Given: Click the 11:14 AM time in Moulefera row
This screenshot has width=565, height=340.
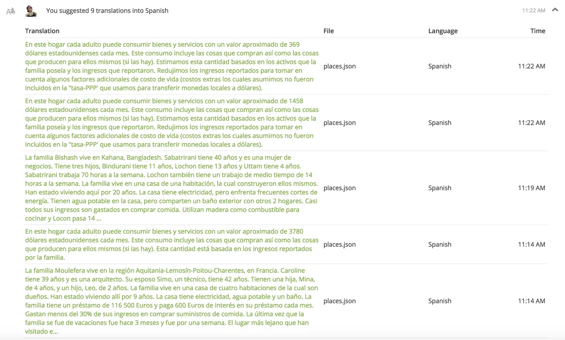Looking at the screenshot, I should click(x=531, y=301).
